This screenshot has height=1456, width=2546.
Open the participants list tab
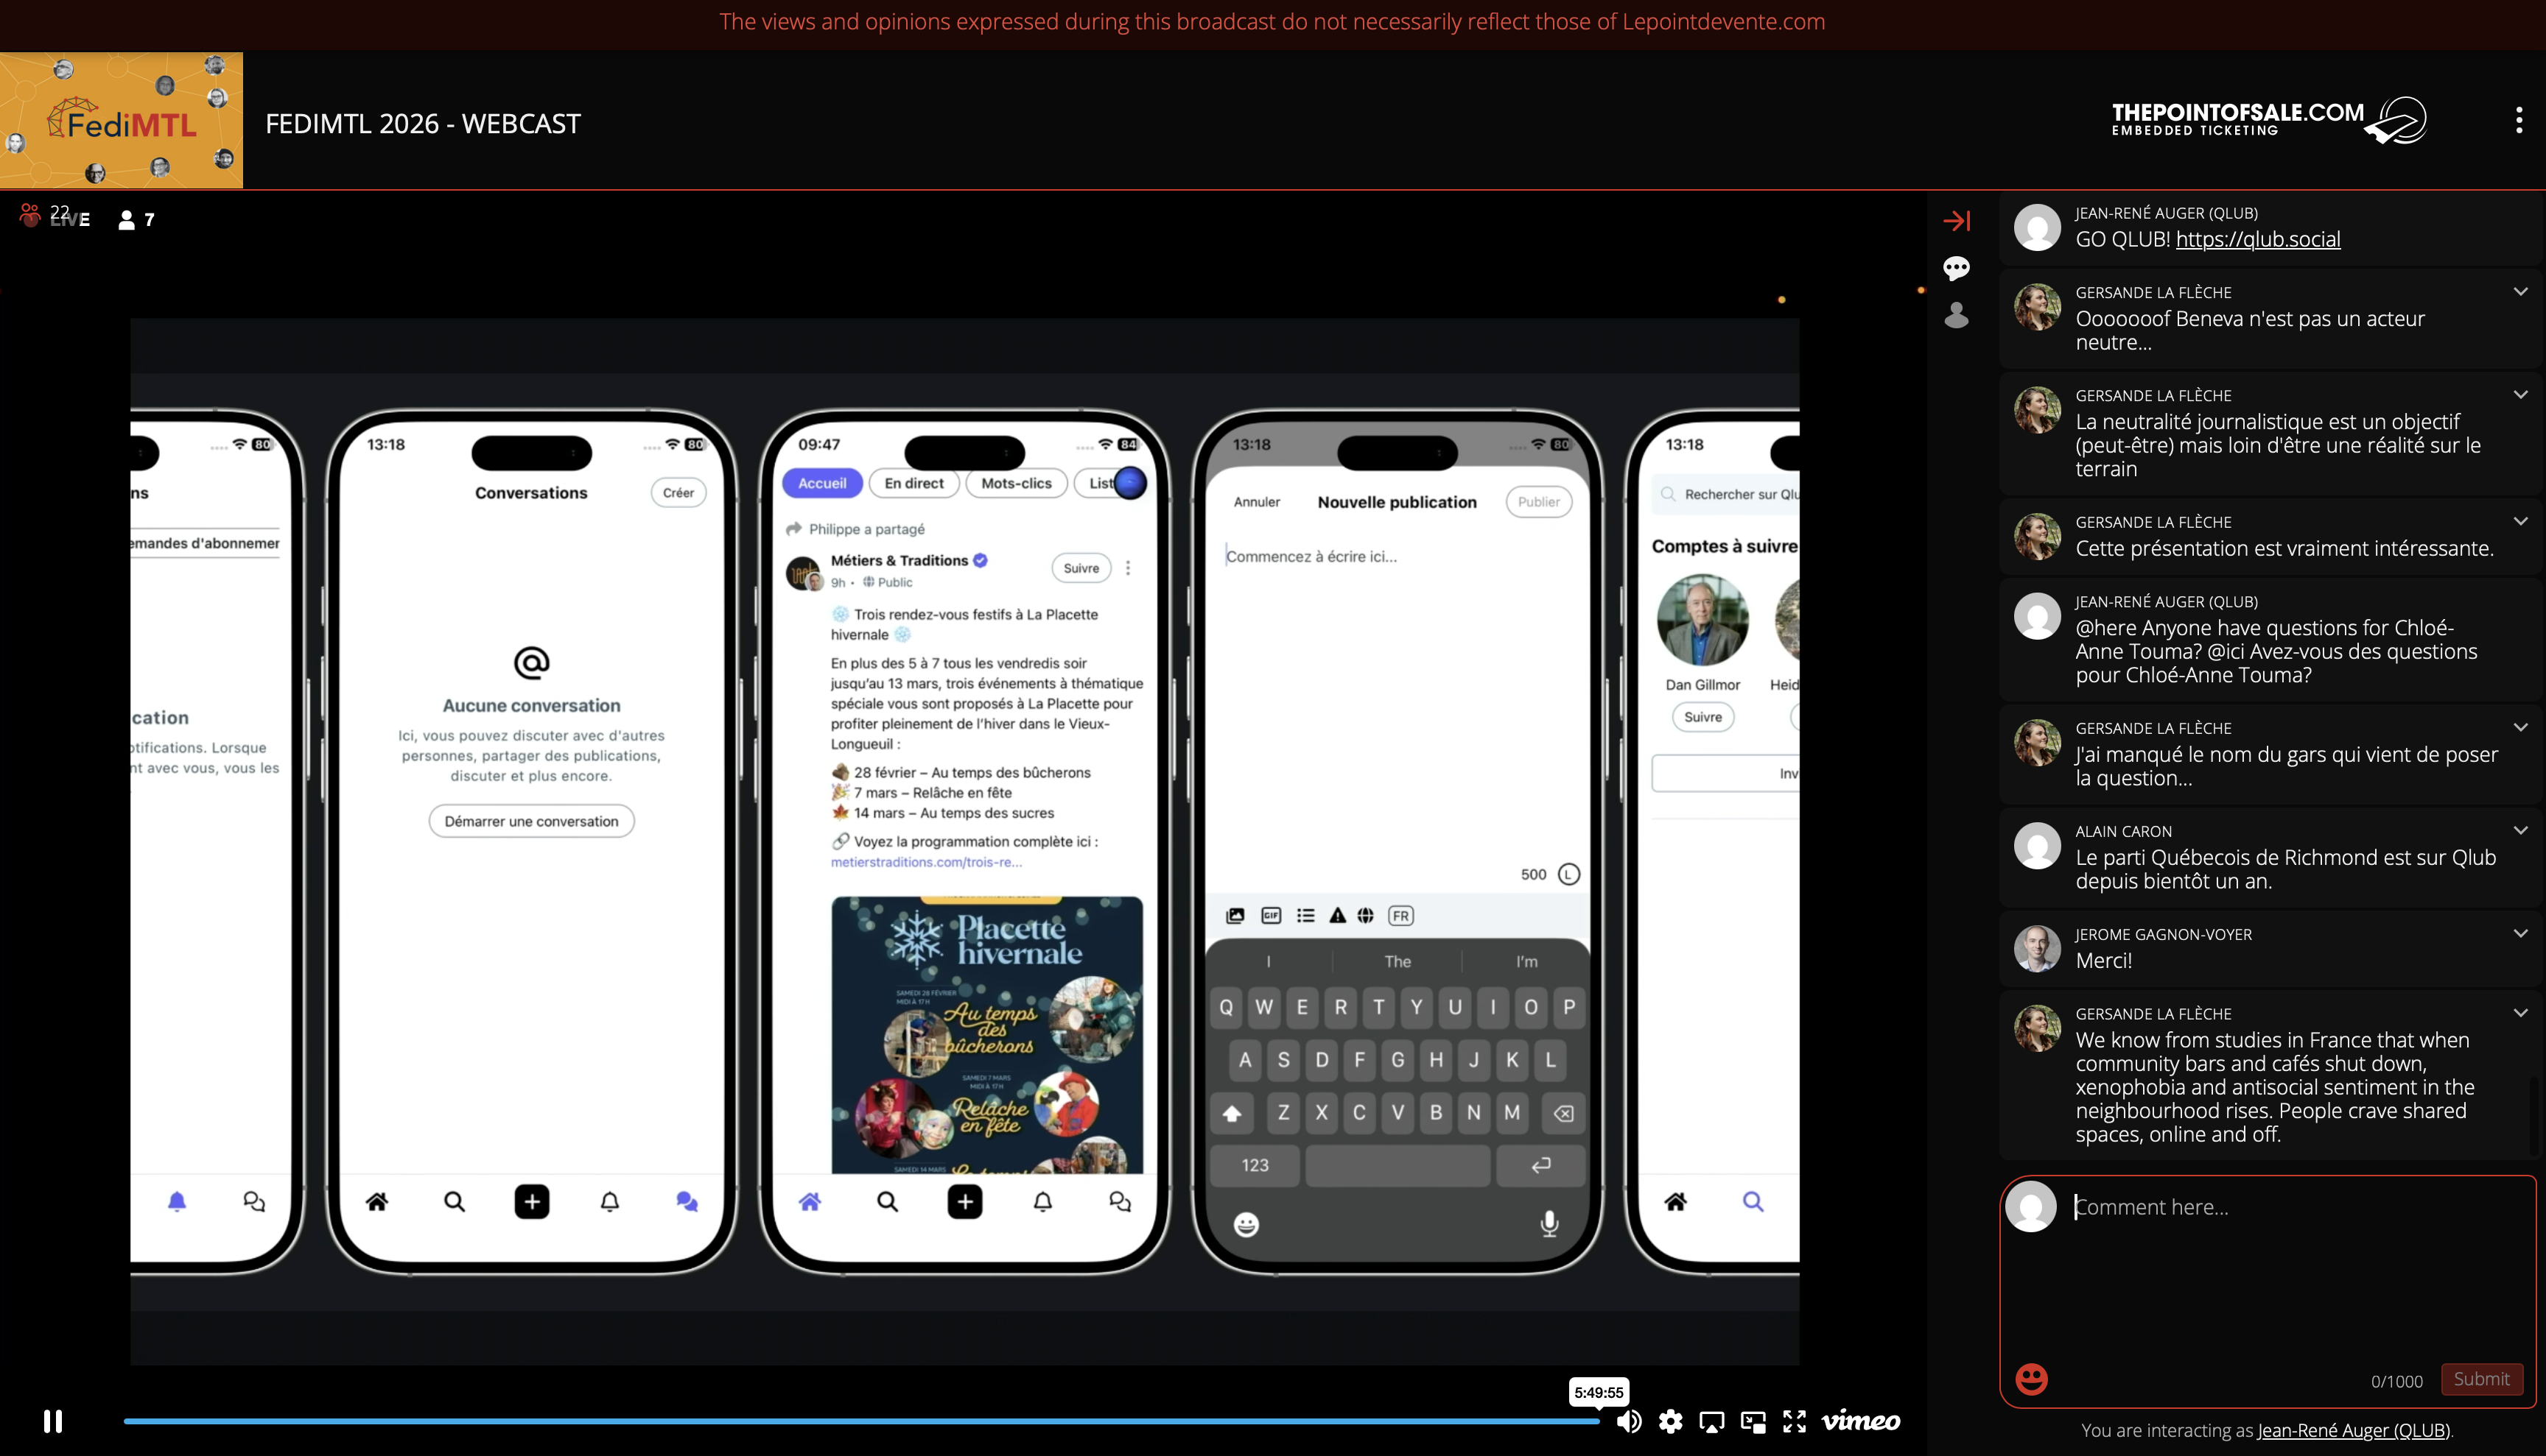pos(1957,315)
